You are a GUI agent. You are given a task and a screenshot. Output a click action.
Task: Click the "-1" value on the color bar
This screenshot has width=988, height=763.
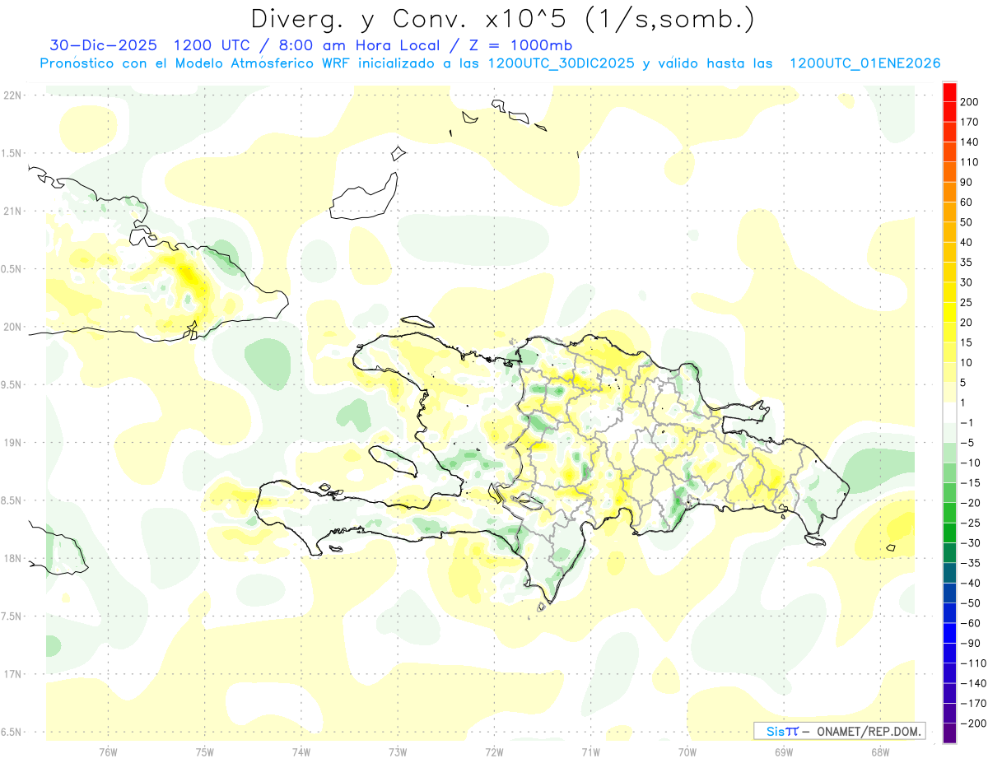coord(967,422)
